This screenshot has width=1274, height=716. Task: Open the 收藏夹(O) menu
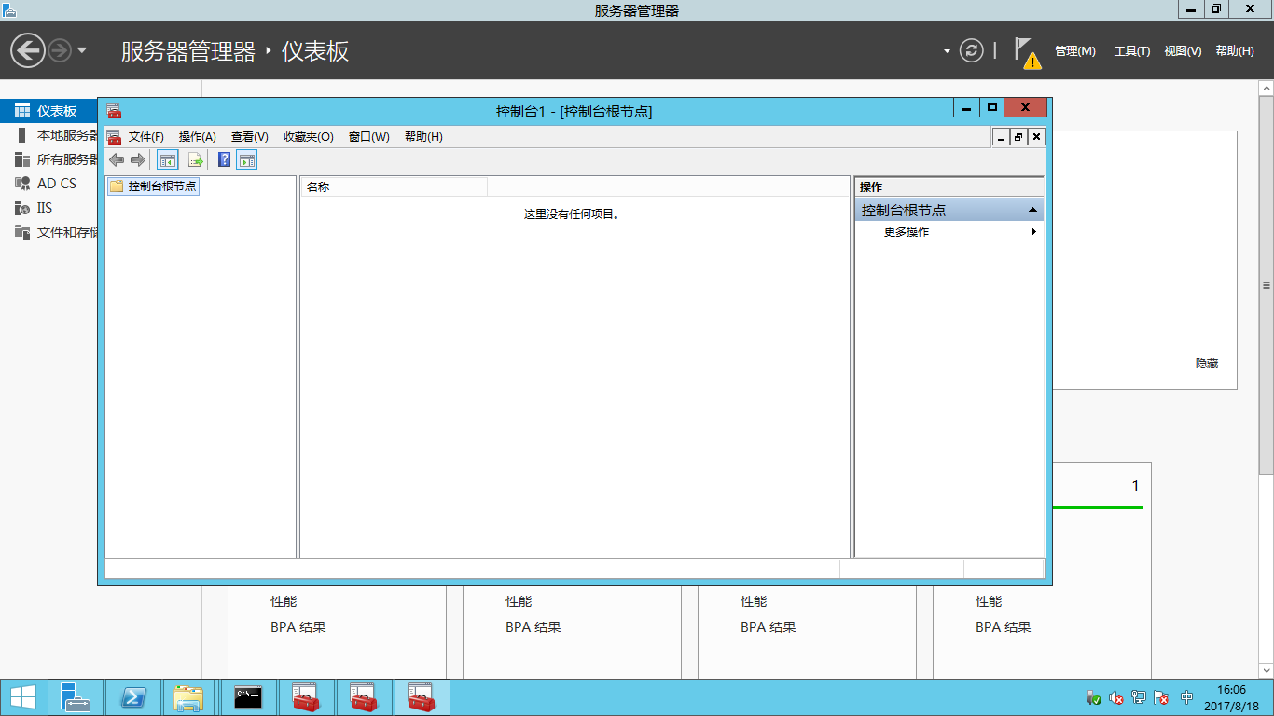coord(308,137)
